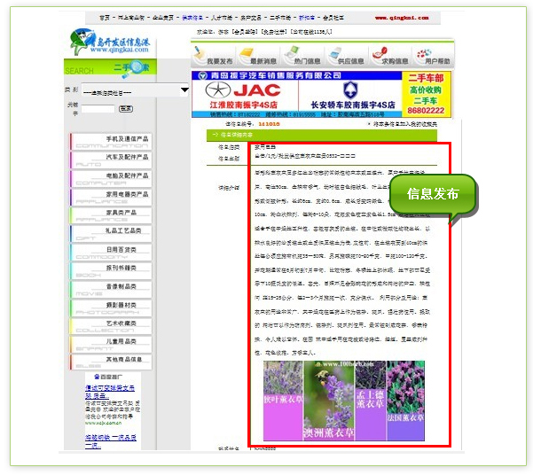Click the search submit button beside keyword
533x475 pixels.
click(x=126, y=109)
